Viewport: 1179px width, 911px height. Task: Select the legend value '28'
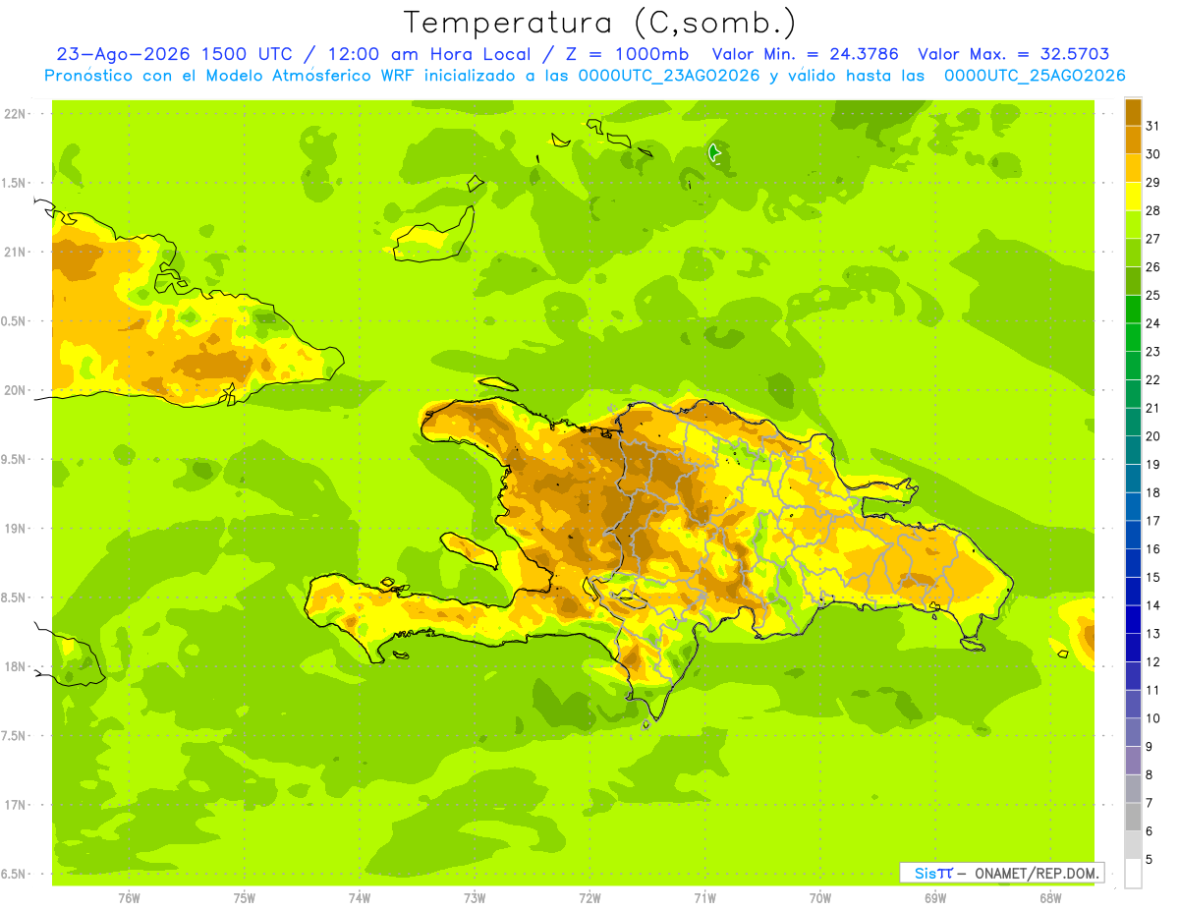click(x=1152, y=210)
